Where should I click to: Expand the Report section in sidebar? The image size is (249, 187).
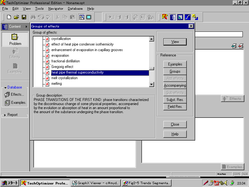coord(5,115)
